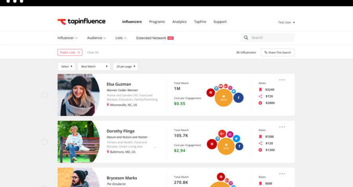
Task: Click 'Warmer Colder Warmer' blog name
Action: tap(122, 90)
